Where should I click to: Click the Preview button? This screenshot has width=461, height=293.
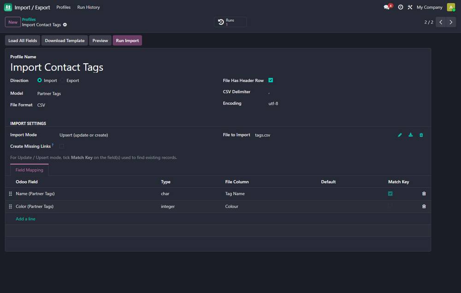[x=100, y=41]
